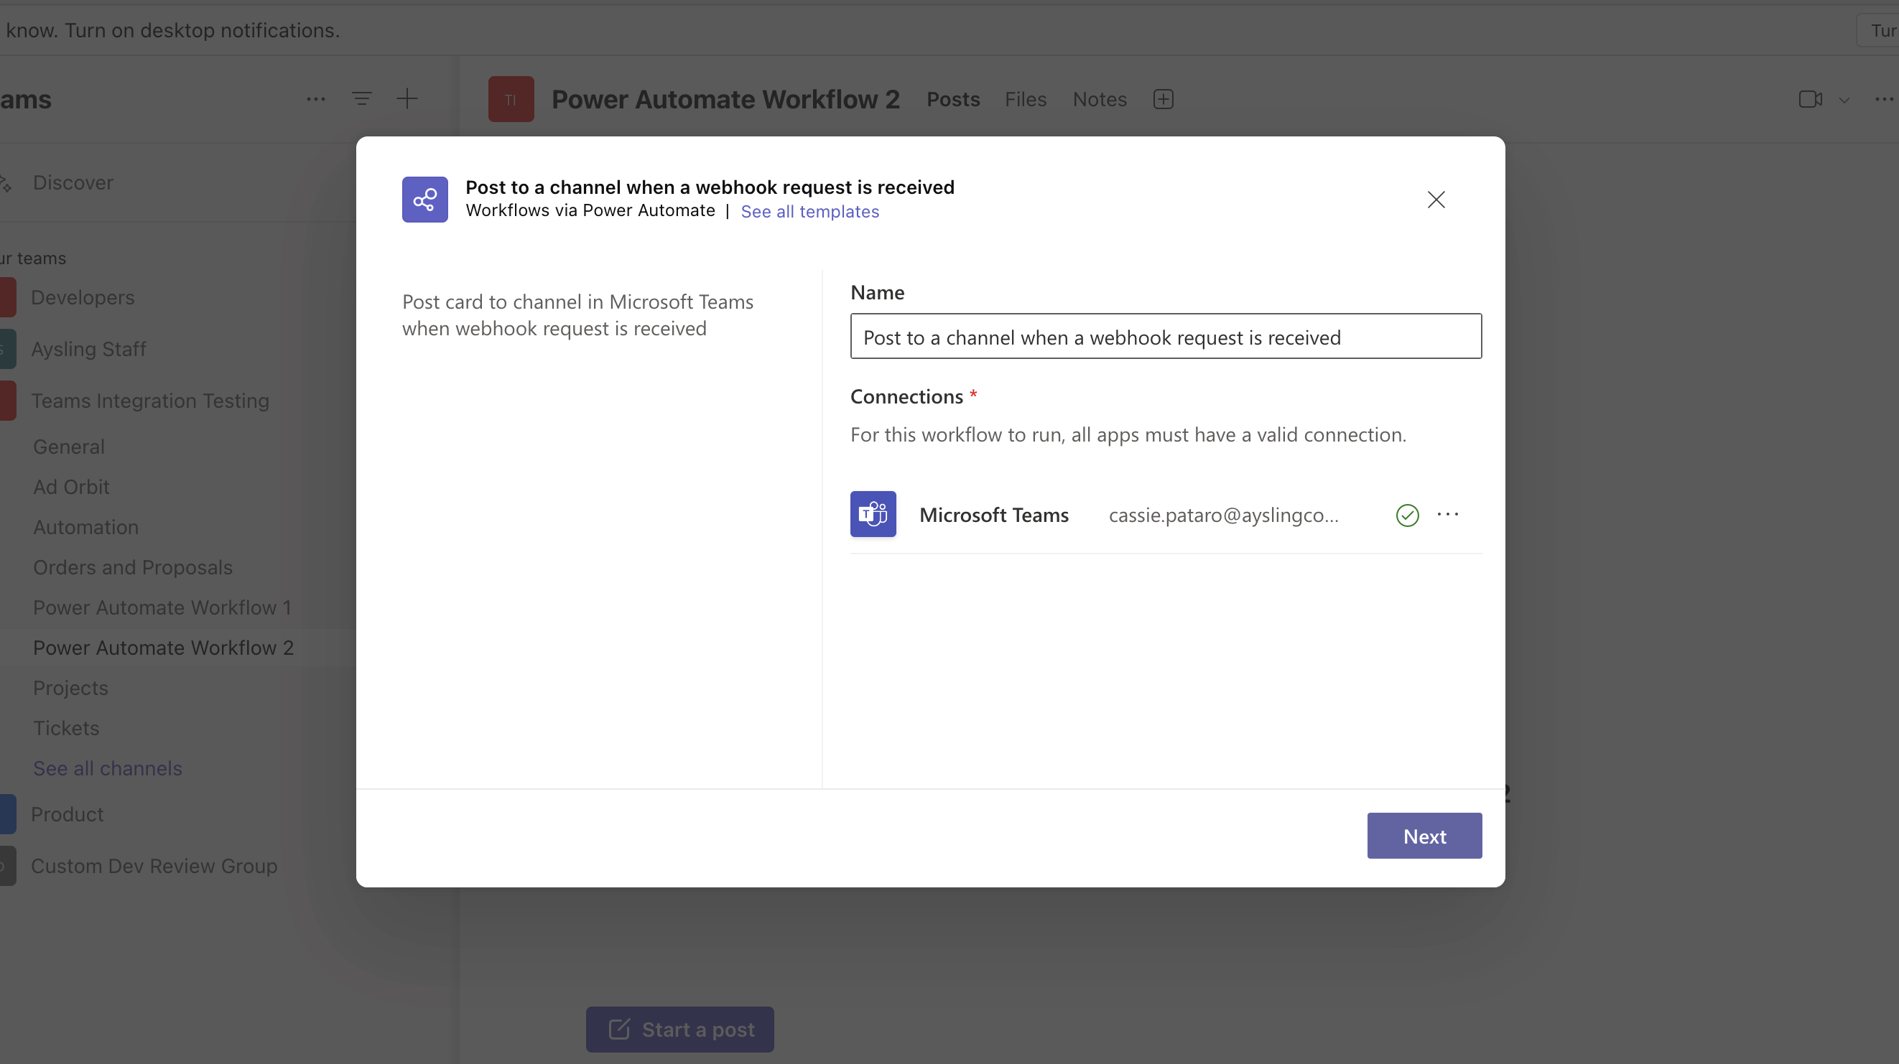1899x1064 pixels.
Task: Click the ellipsis options icon for Teams connection
Action: coord(1448,514)
